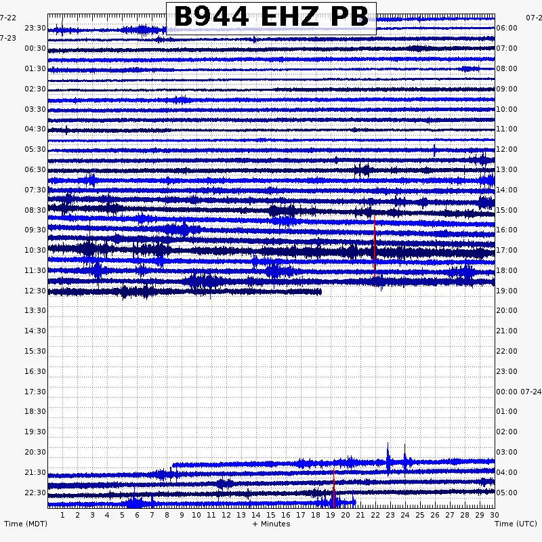Click the 02:30 MDT time label

35,89
